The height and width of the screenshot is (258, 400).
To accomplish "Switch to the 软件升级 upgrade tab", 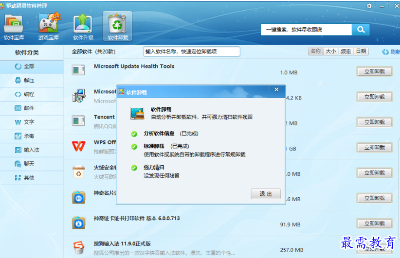I will 83,27.
